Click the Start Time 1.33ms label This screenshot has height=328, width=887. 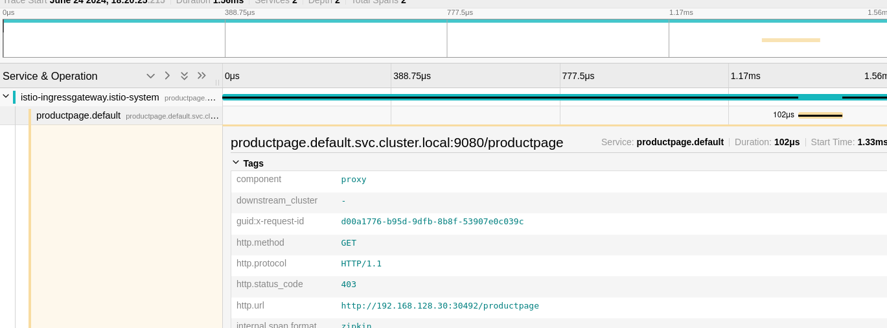coord(849,142)
